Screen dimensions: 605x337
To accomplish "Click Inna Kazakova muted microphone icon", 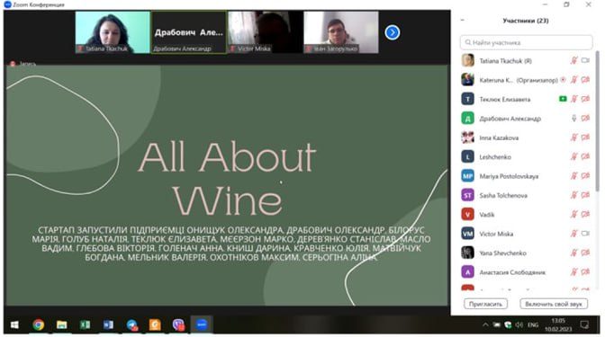I will [574, 137].
